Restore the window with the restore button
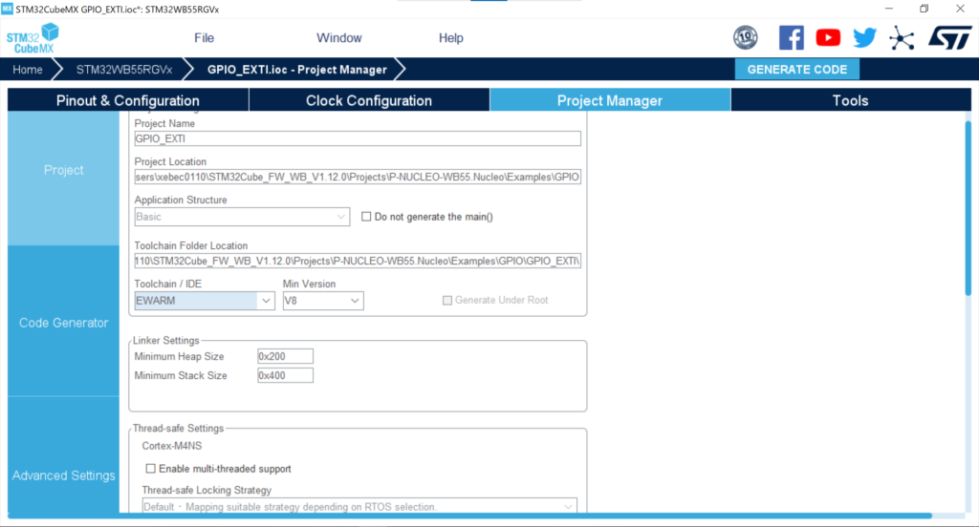Image resolution: width=979 pixels, height=527 pixels. [925, 9]
